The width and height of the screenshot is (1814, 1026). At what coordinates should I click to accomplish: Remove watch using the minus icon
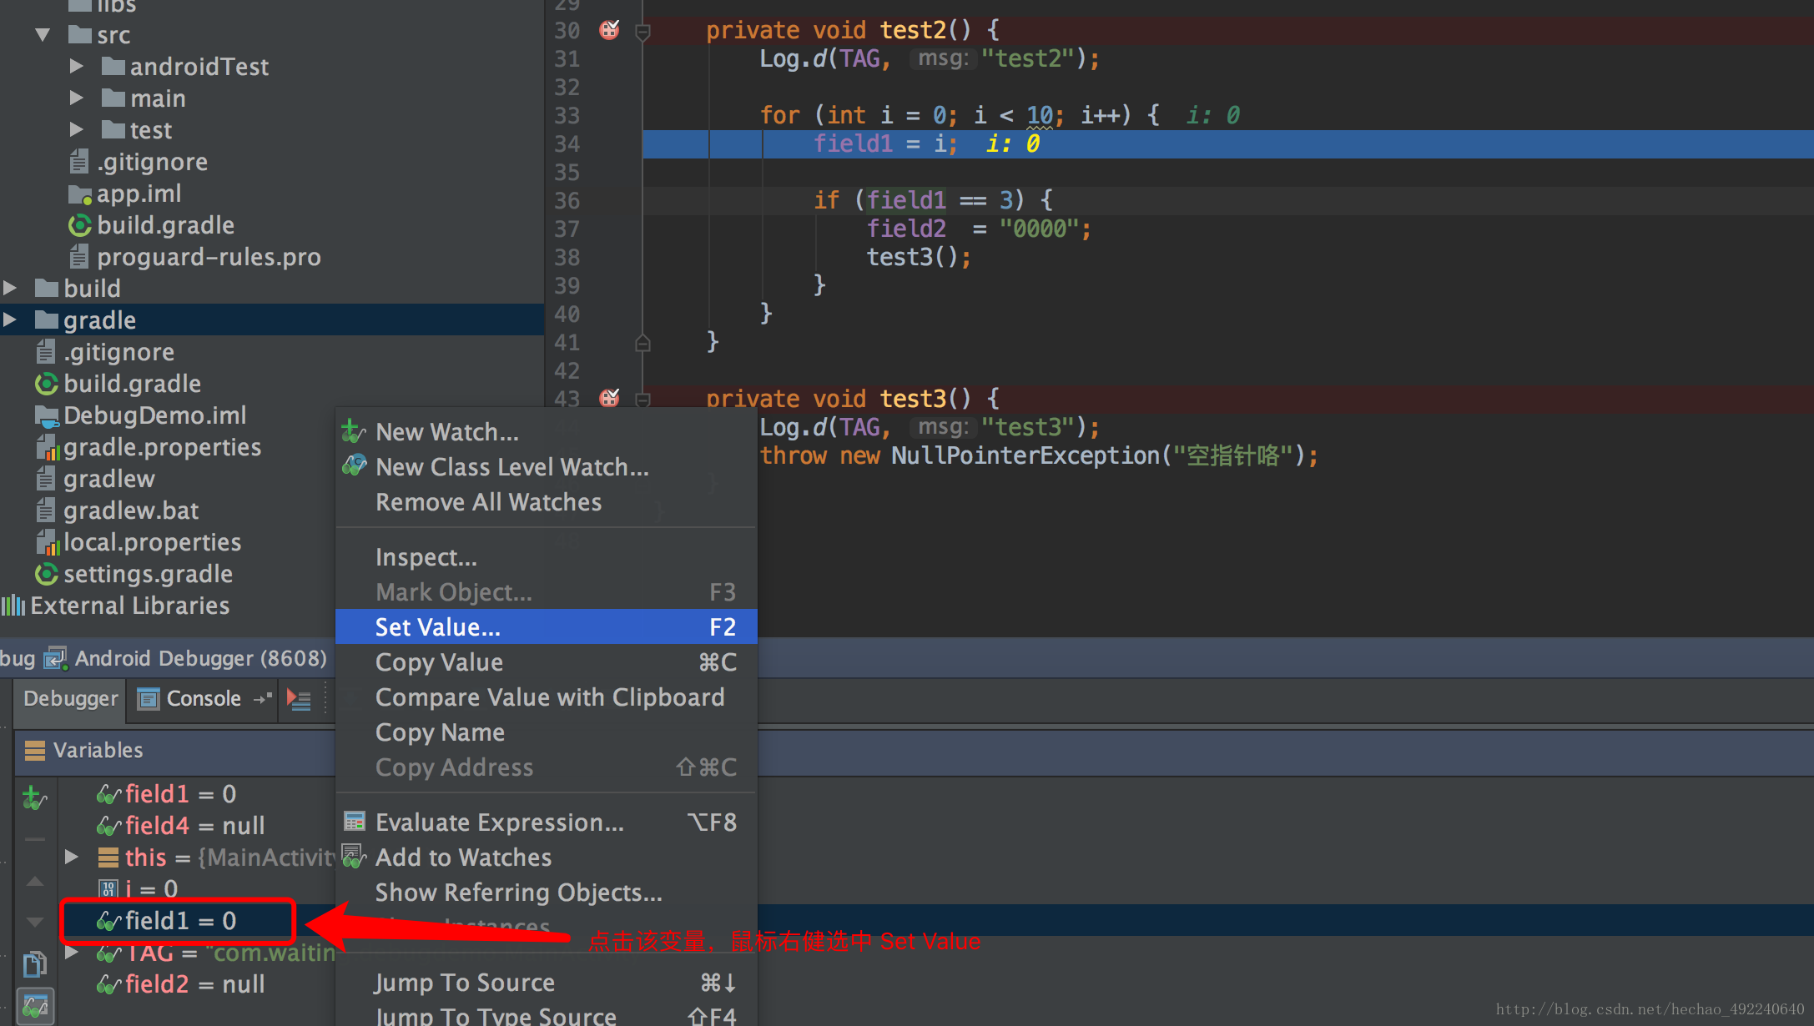point(34,839)
